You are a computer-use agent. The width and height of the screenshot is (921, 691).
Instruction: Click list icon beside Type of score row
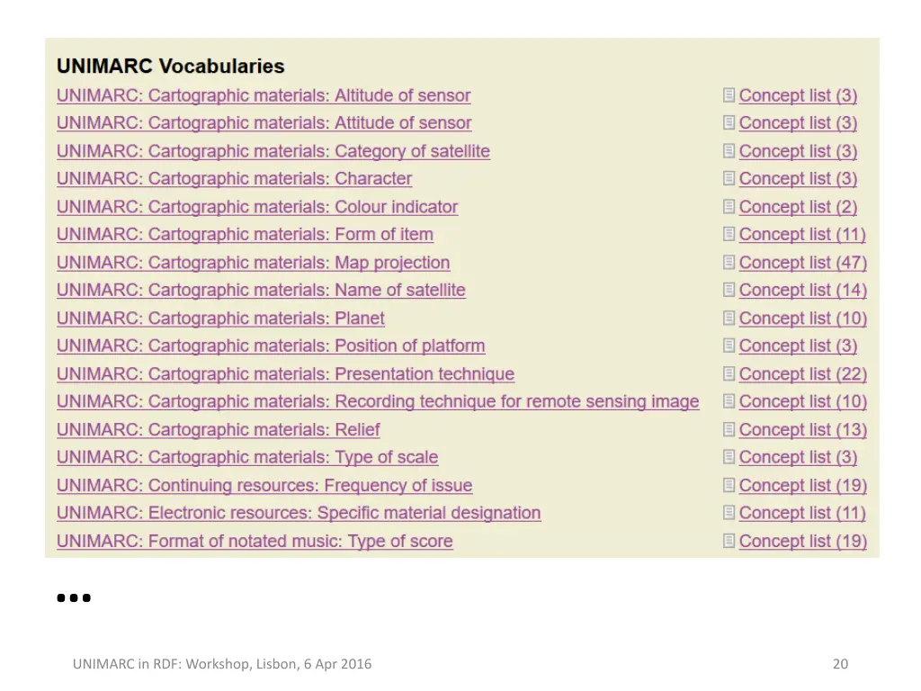coord(729,541)
